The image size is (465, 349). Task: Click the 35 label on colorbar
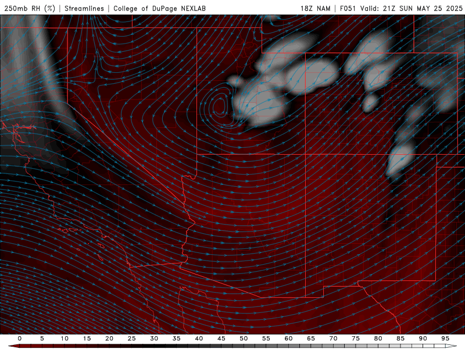176,339
